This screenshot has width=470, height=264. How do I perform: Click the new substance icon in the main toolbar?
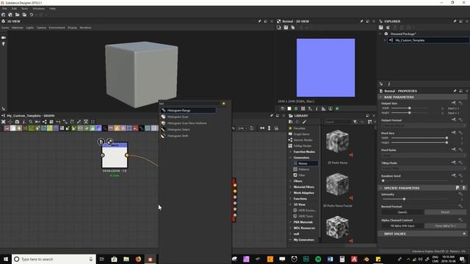tap(3, 15)
